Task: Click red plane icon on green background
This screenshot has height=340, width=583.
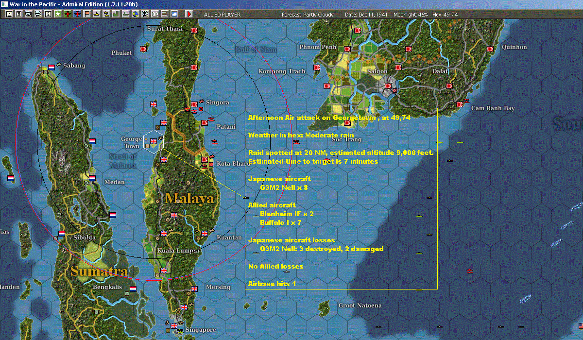Action: click(68, 14)
